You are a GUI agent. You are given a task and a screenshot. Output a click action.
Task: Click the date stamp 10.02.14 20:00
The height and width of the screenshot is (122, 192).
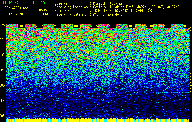[16, 14]
